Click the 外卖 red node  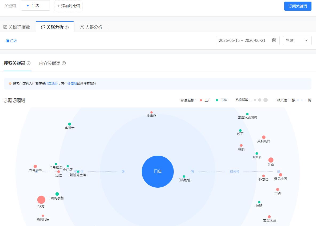[x=271, y=160]
